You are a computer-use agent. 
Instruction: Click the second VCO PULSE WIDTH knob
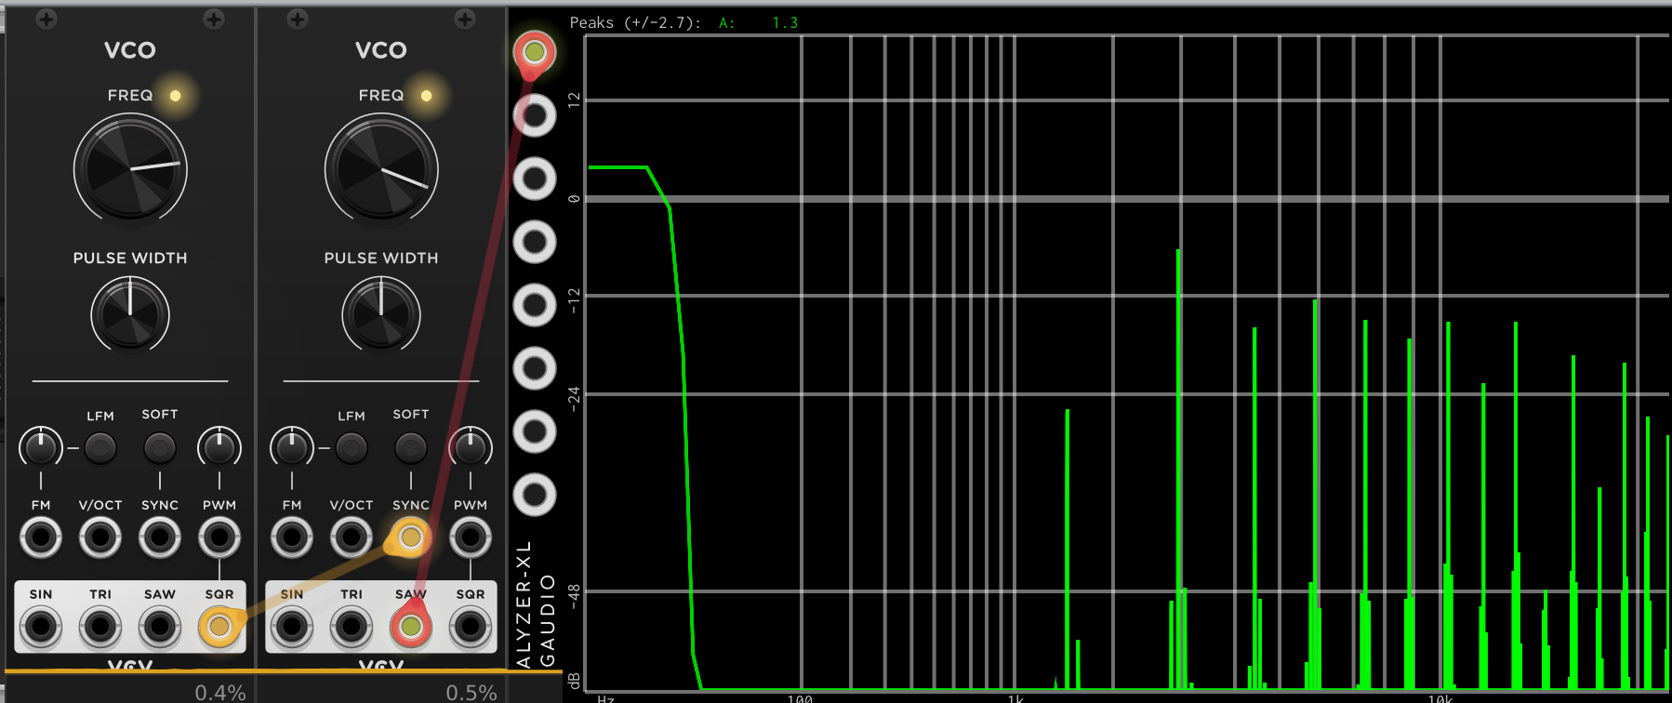pos(381,314)
